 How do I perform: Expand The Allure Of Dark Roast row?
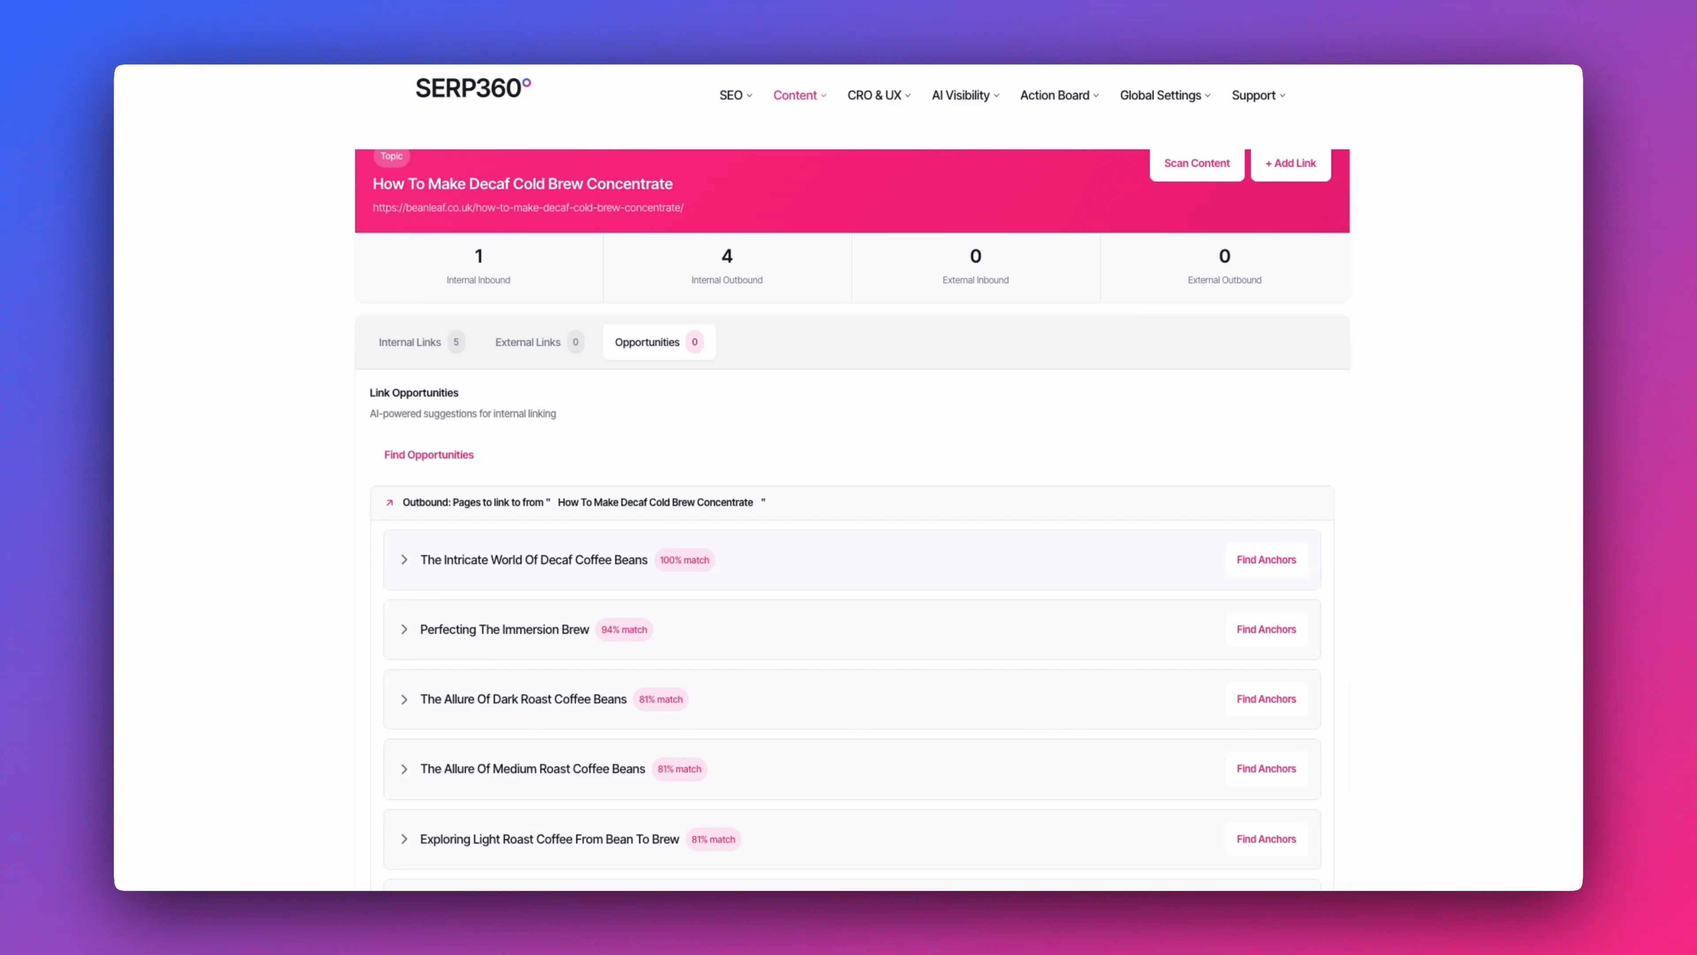404,700
